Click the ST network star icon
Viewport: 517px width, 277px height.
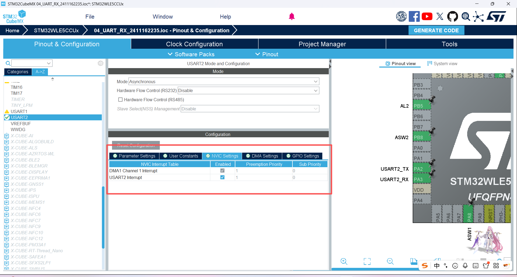[x=478, y=16]
